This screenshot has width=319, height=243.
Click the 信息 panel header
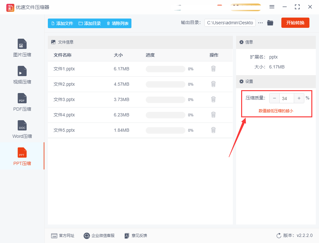click(276, 42)
